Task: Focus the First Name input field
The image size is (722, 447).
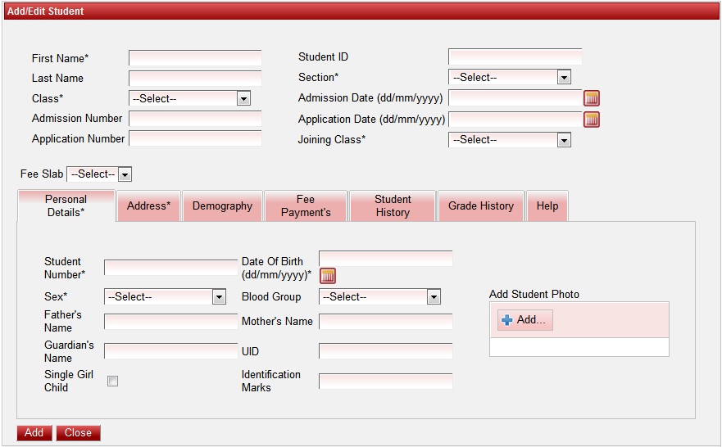Action: [195, 58]
